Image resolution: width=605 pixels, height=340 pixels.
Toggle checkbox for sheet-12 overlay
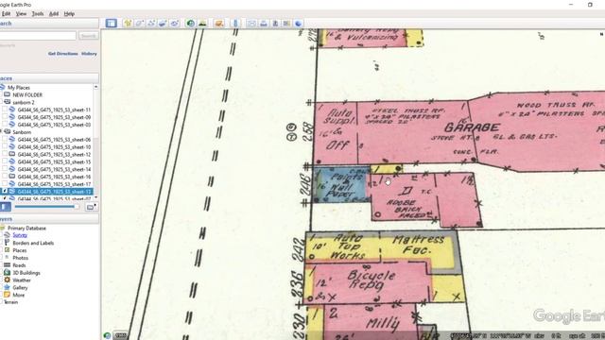tap(5, 154)
